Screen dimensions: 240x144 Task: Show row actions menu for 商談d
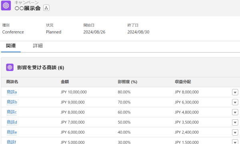click(235, 122)
